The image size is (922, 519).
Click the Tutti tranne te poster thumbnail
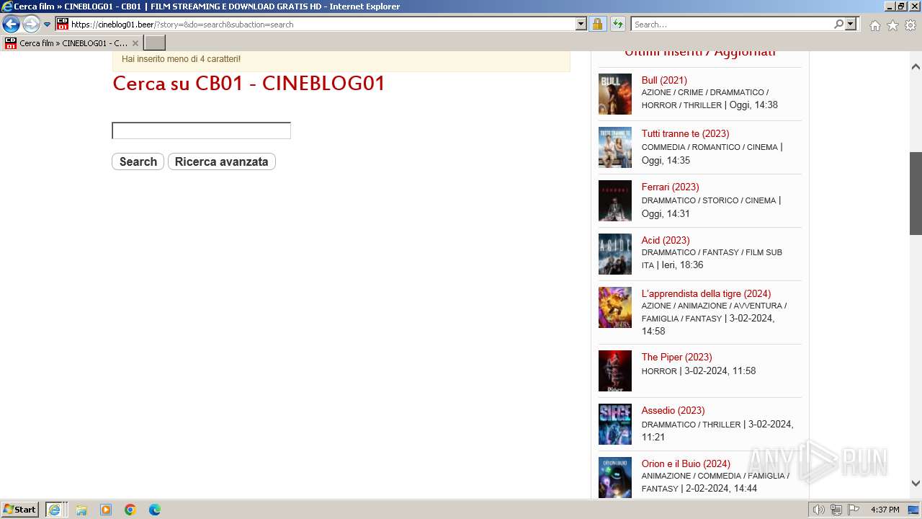pyautogui.click(x=615, y=147)
